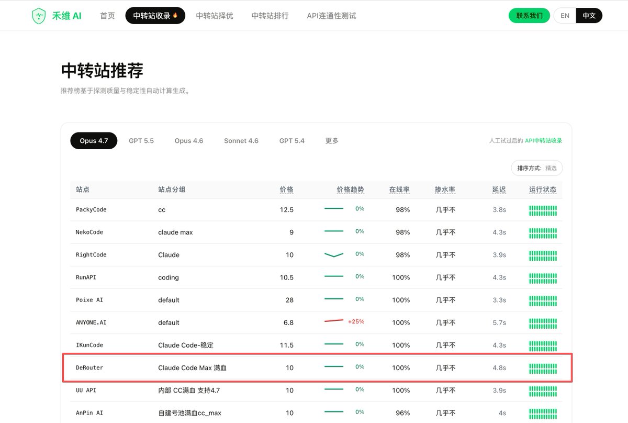Click PackyCode's price trend sparkline

coord(334,209)
